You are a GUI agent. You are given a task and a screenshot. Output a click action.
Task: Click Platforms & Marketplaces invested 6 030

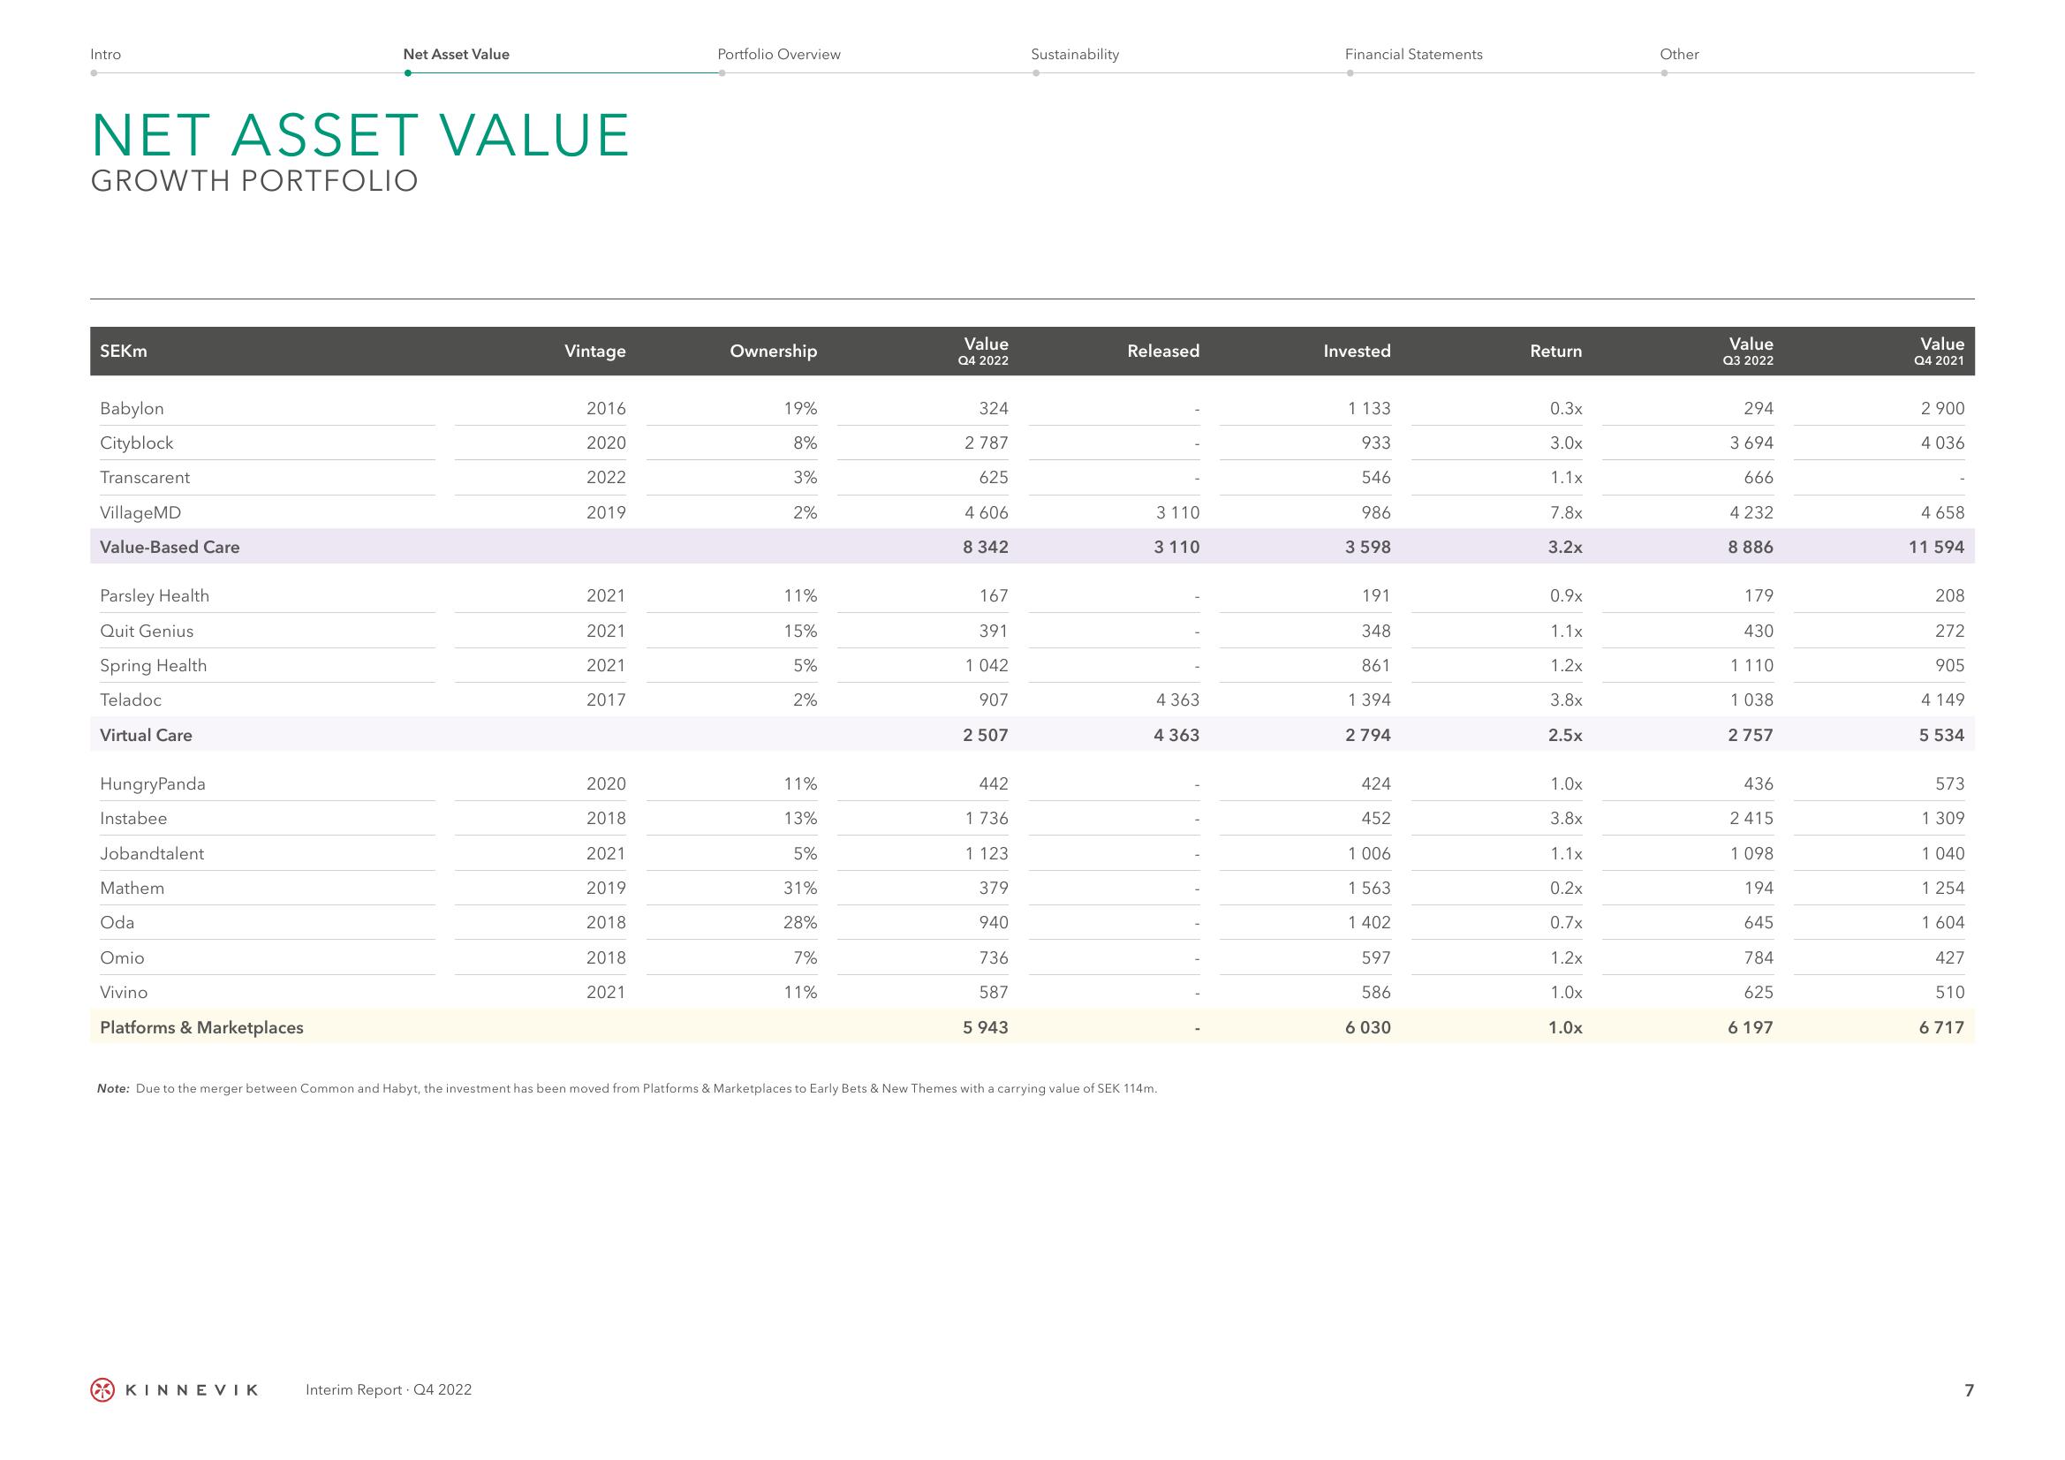click(x=1368, y=1027)
